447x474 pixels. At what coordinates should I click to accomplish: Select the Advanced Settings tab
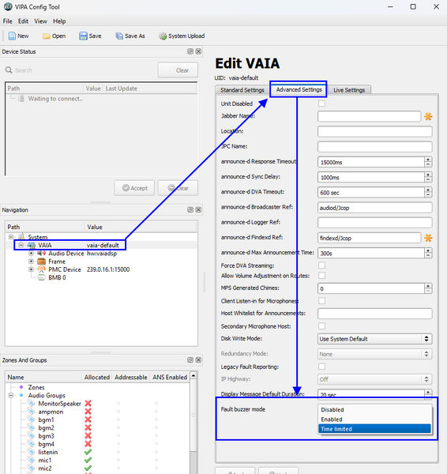point(299,89)
